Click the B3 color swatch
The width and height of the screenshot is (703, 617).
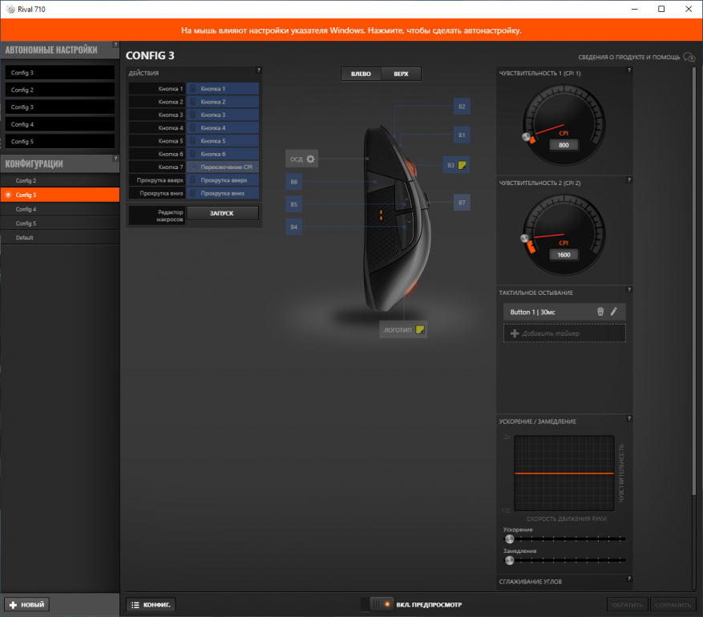point(462,165)
